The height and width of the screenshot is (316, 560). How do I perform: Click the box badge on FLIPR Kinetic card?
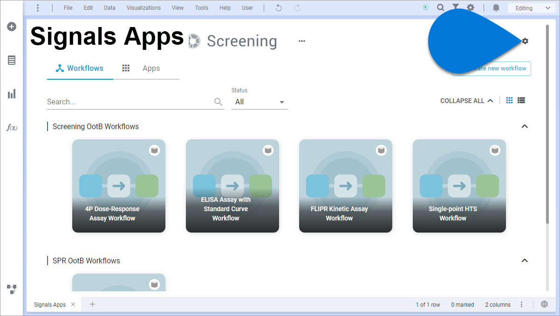pos(381,150)
